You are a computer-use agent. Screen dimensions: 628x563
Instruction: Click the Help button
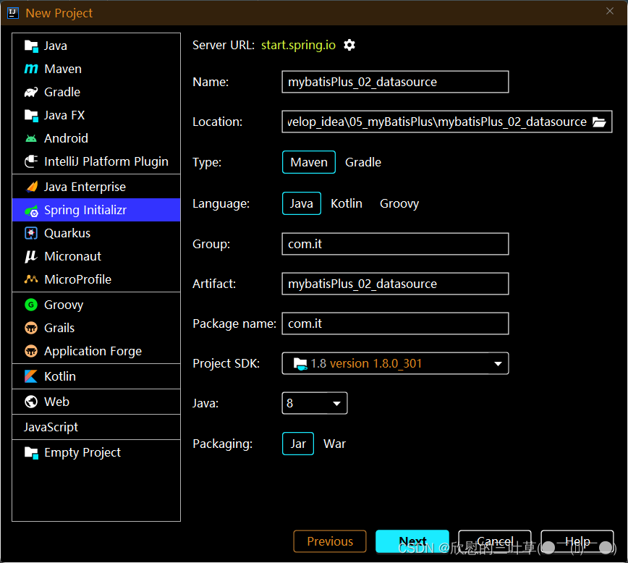(x=577, y=541)
